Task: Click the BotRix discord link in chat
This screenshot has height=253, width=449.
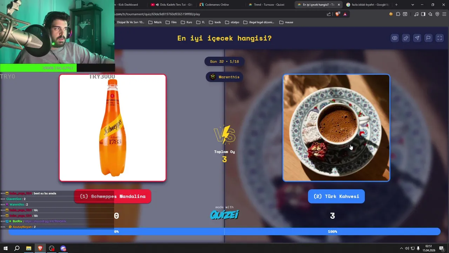Action: 45,221
